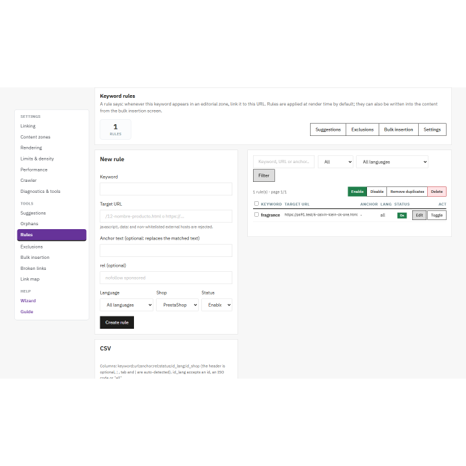Check the select-all rules checkbox

click(256, 204)
